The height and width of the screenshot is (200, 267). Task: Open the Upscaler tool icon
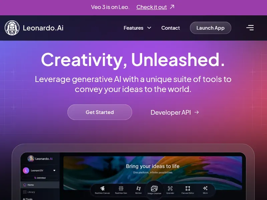170,189
